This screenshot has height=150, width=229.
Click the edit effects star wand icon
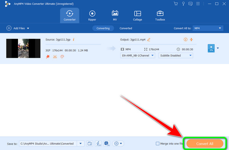point(48,56)
